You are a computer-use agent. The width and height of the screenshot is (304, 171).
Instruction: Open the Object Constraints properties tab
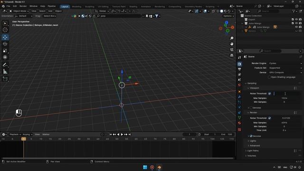pyautogui.click(x=239, y=113)
